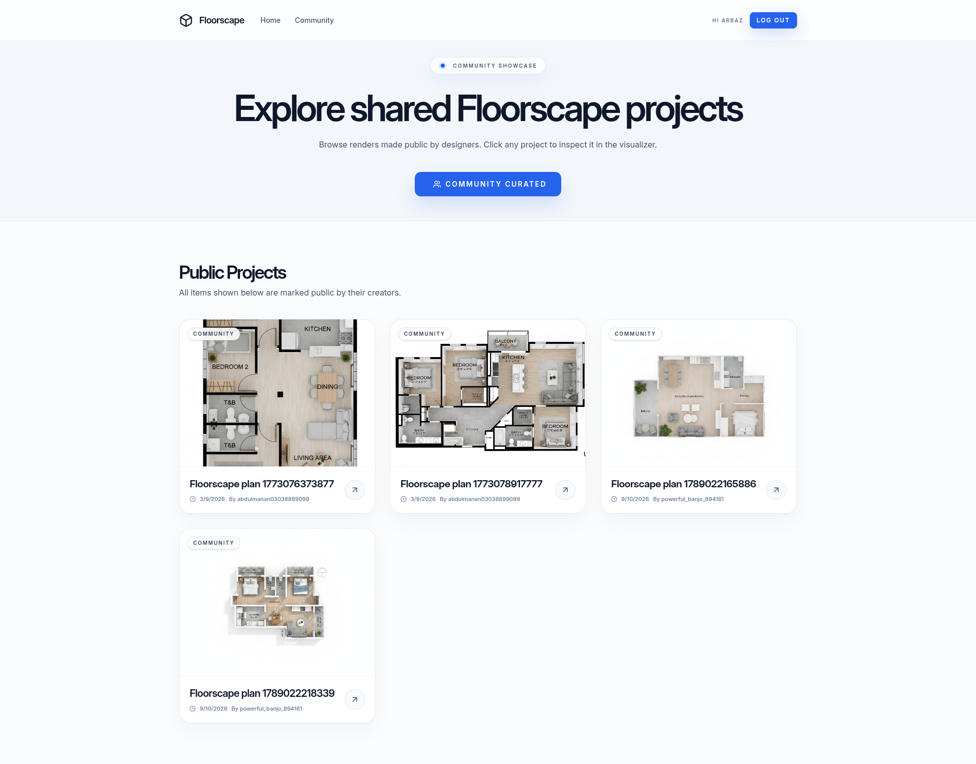Click 'All items shown below are marked public' text
This screenshot has height=764, width=976.
(290, 293)
